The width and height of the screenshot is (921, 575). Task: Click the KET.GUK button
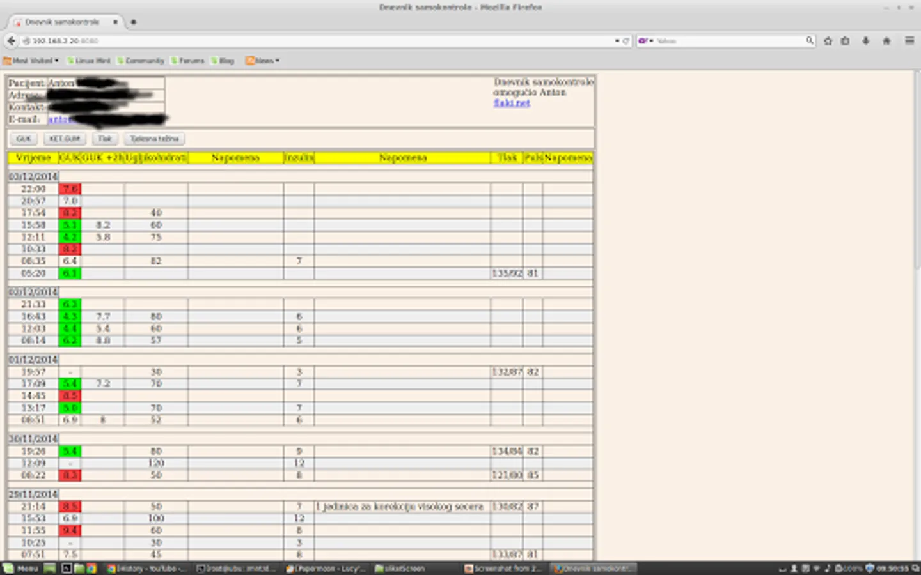[x=65, y=139]
